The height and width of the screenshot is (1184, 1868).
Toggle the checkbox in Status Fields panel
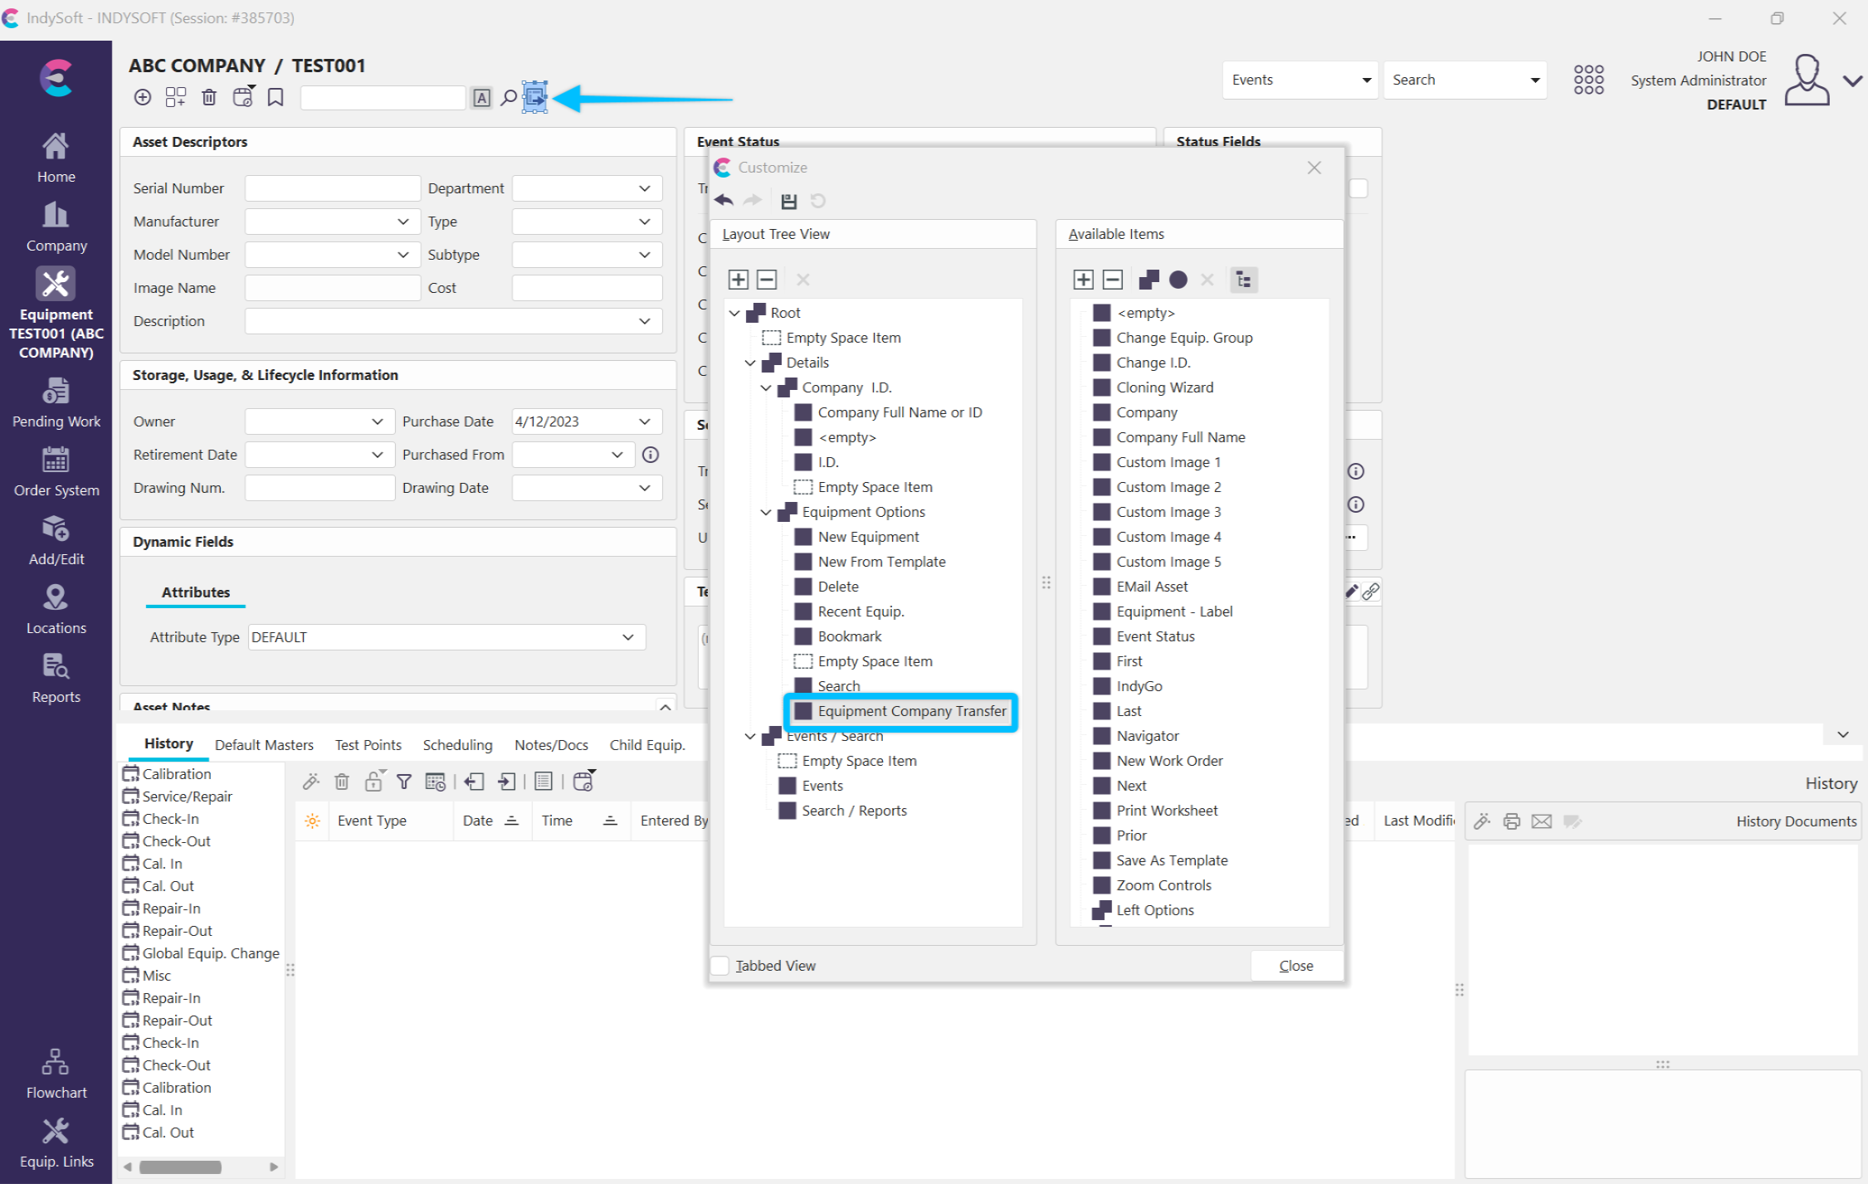tap(1358, 188)
